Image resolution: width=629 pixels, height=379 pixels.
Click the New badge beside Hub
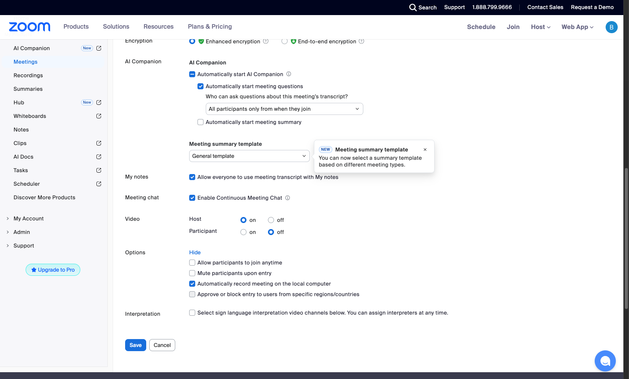pyautogui.click(x=87, y=102)
